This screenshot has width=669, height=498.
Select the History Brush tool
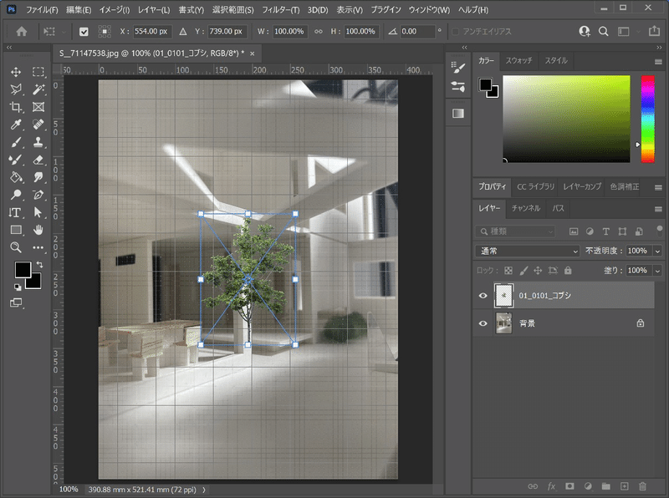16,160
